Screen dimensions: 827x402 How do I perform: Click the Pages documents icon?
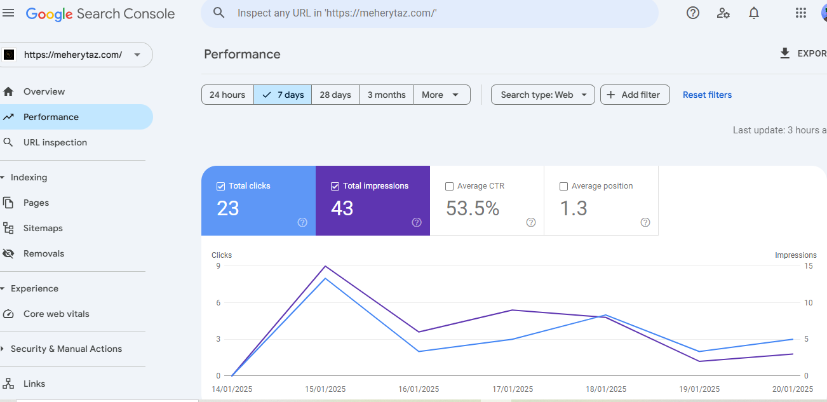(x=8, y=203)
